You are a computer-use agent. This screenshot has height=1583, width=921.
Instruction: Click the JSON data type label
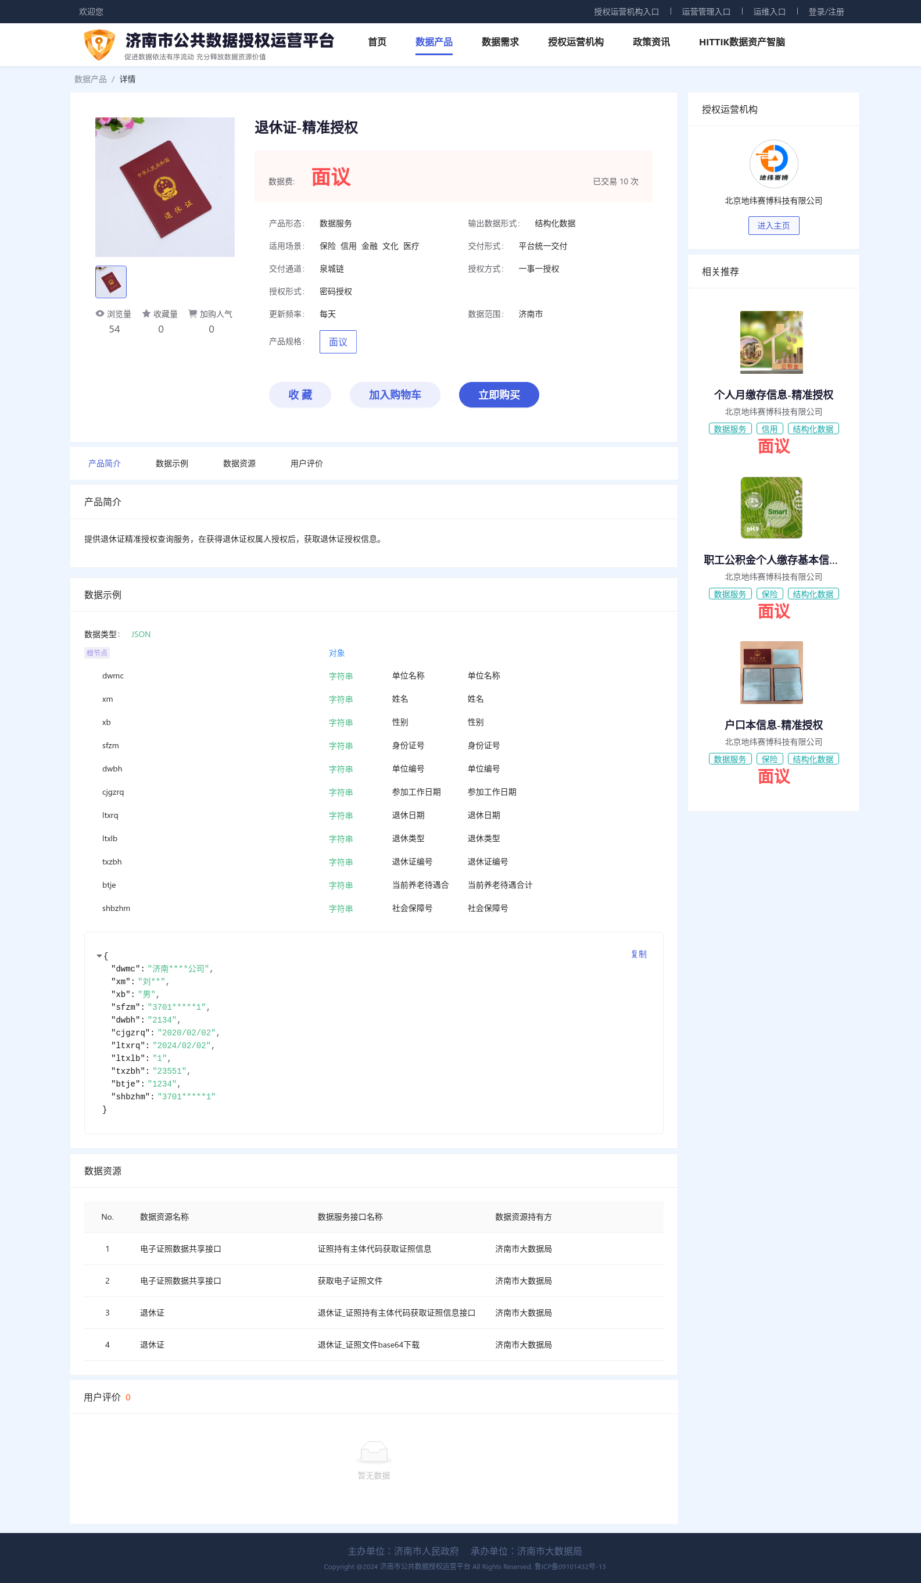point(141,634)
